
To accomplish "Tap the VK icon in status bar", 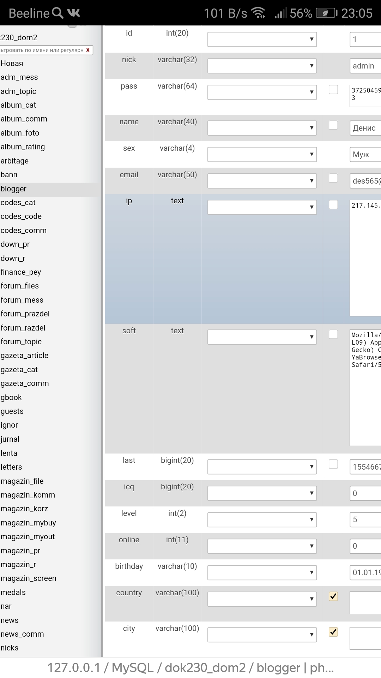I will [x=74, y=13].
